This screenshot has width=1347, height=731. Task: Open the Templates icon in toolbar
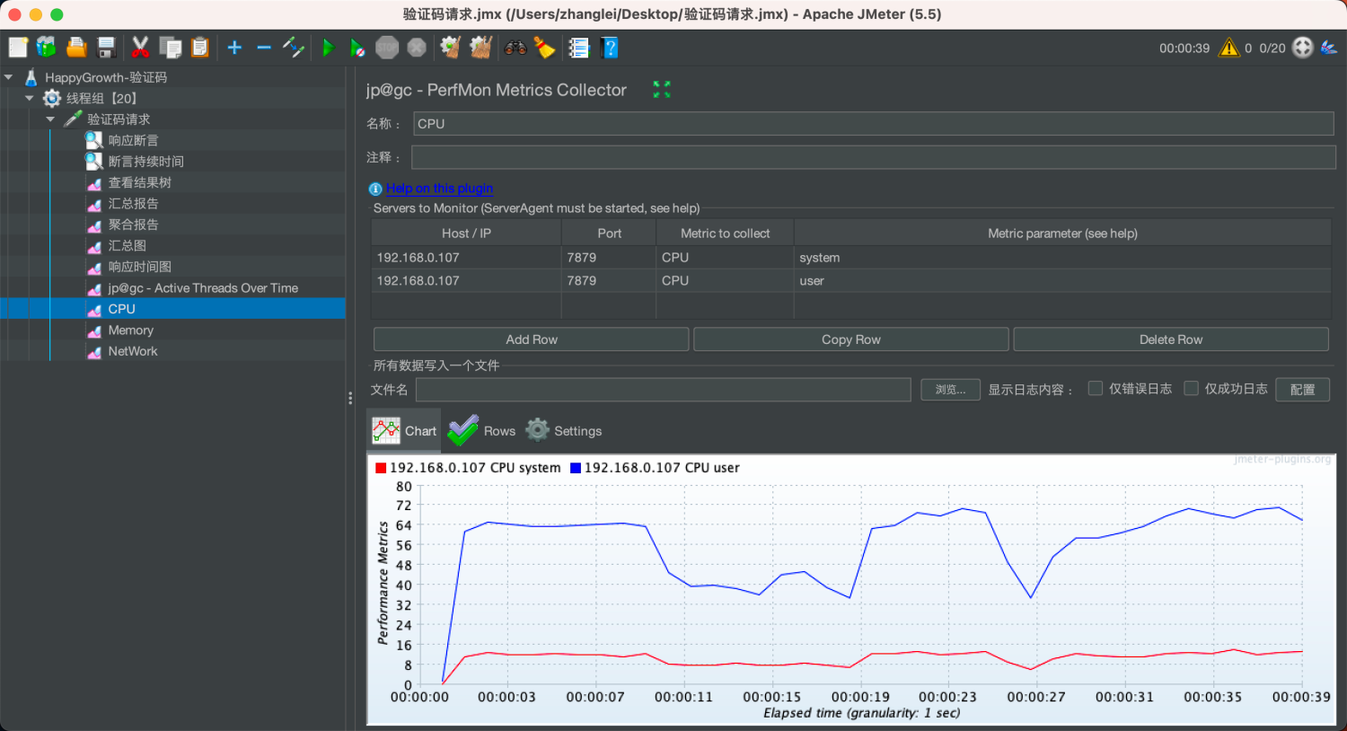(47, 48)
